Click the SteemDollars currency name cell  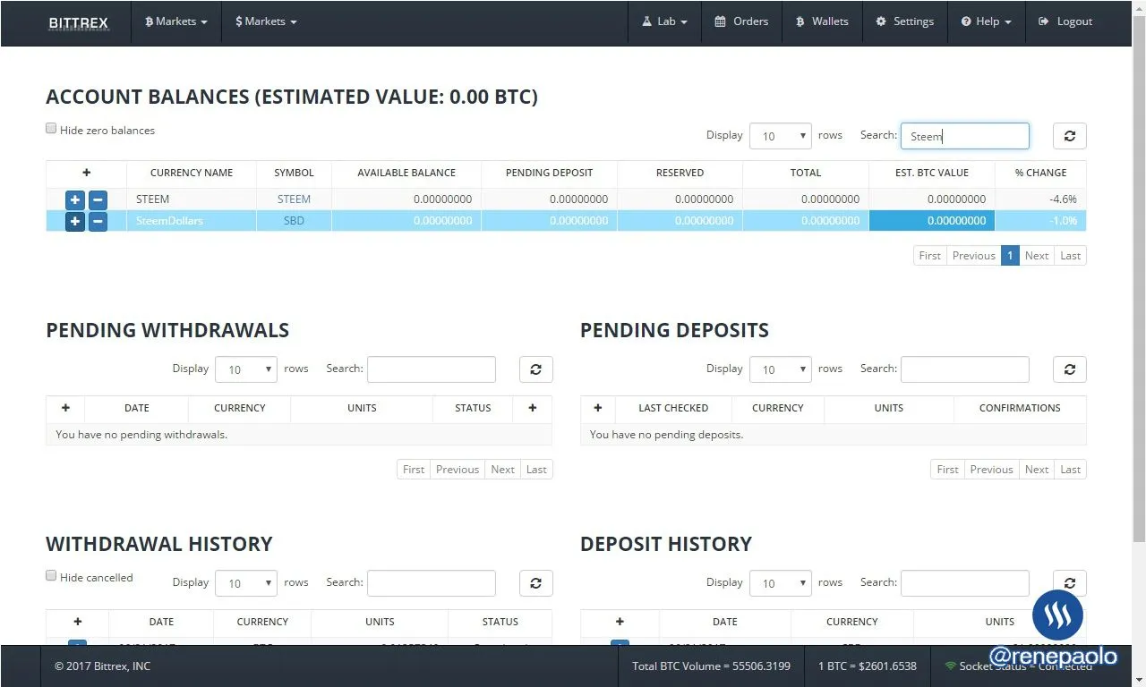(192, 221)
